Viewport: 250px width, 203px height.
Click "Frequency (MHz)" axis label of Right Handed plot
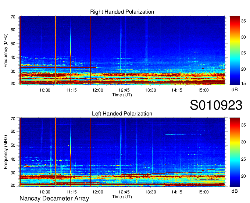[6, 50]
